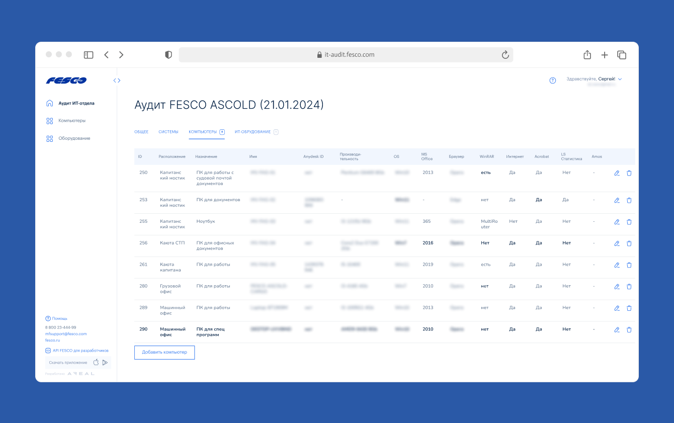This screenshot has width=674, height=423.
Task: Delete computer row 255
Action: tap(629, 222)
